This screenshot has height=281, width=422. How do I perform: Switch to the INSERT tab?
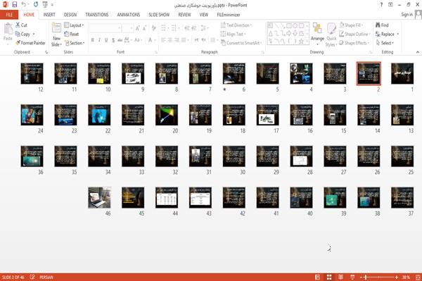pos(49,15)
